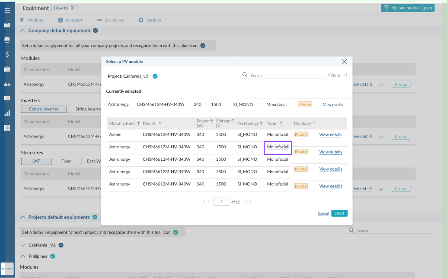Switch to the Structures tab

[111, 20]
